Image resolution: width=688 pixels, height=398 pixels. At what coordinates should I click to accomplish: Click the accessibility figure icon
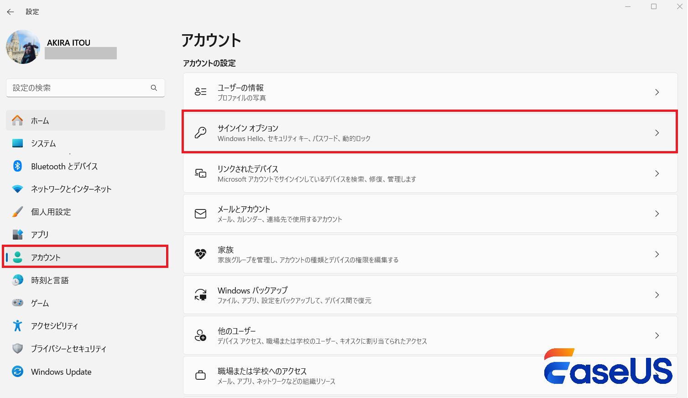pyautogui.click(x=17, y=326)
